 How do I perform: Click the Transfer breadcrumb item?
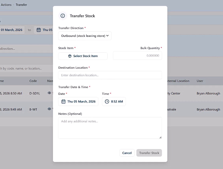click(21, 5)
